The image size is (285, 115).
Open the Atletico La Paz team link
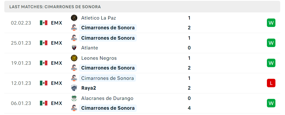[98, 18]
